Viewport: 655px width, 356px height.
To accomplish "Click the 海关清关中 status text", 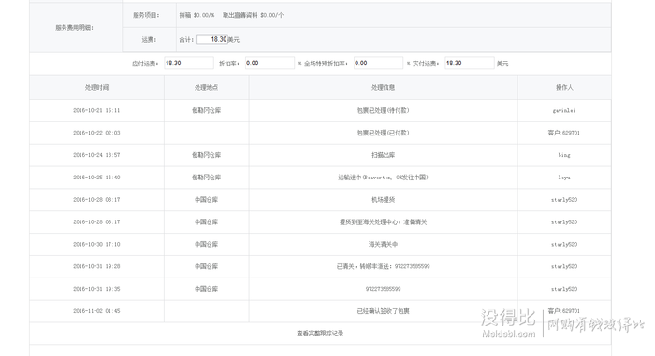I will click(383, 244).
